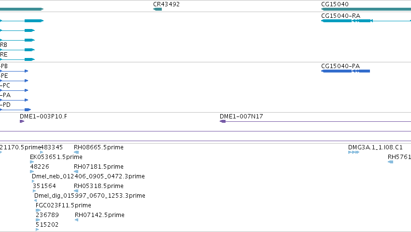Image resolution: width=411 pixels, height=232 pixels.
Task: Select the CG15040-PA protein feature
Action: (x=345, y=71)
